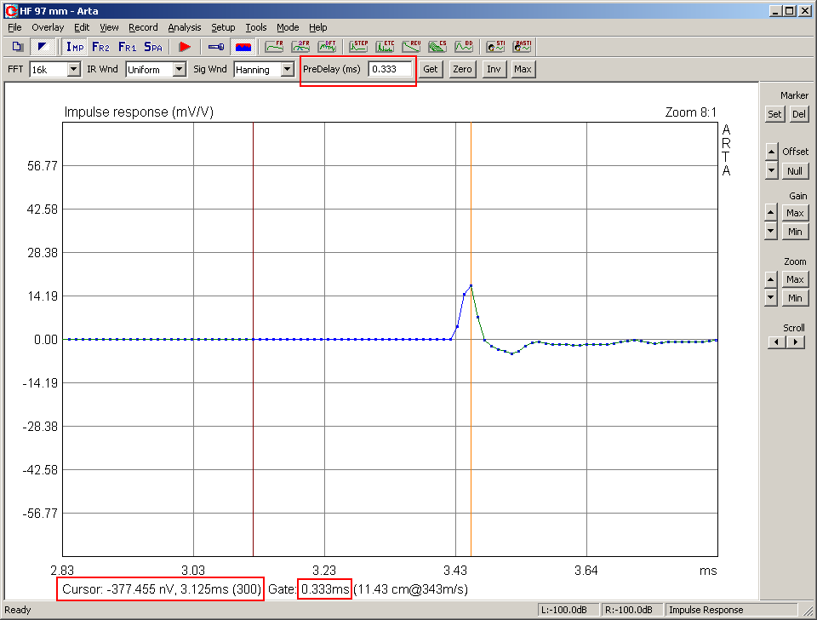Click the Scroll left arrow

(777, 342)
